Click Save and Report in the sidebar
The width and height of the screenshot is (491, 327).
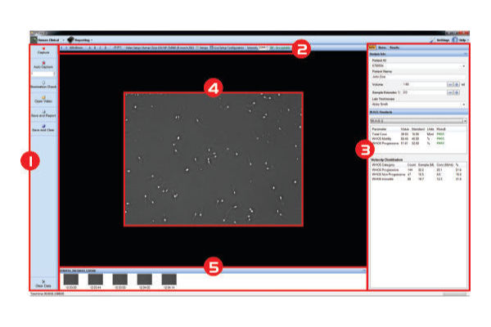click(x=43, y=114)
